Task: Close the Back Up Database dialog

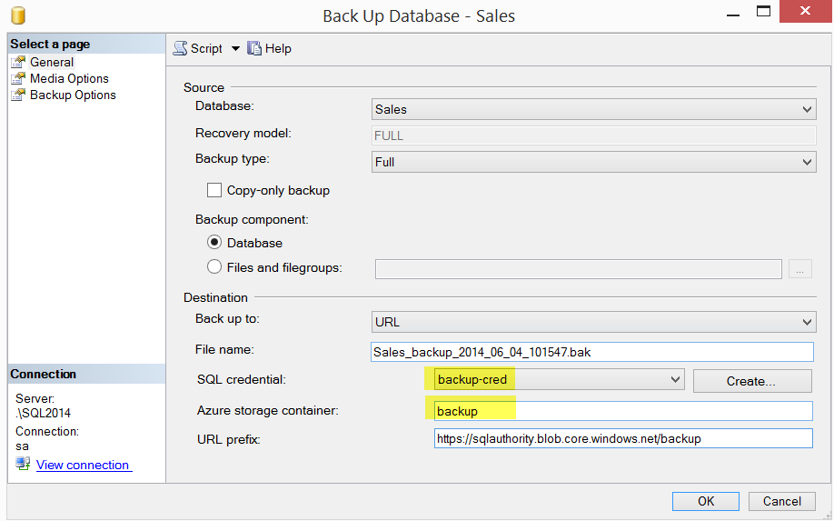Action: point(805,11)
